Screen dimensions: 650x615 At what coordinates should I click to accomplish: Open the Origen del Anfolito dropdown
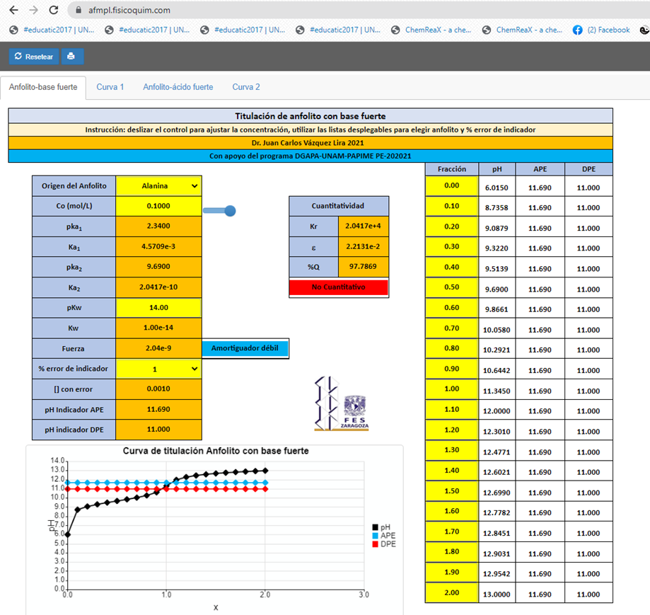158,186
